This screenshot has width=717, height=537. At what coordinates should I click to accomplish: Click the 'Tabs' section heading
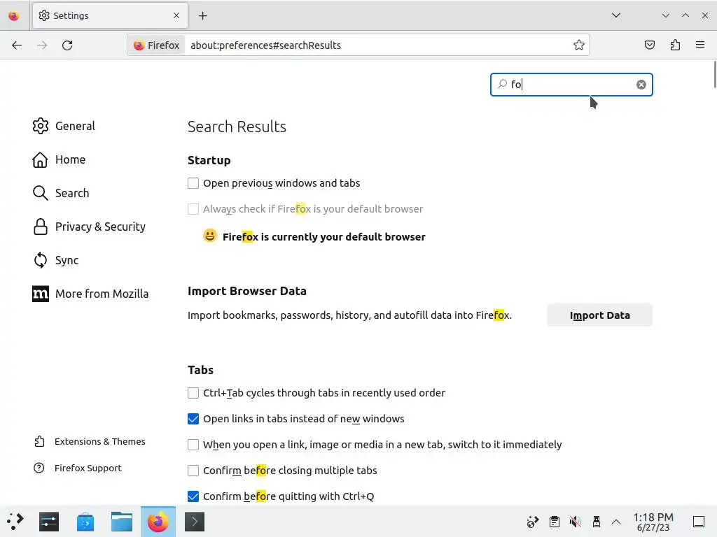pyautogui.click(x=200, y=370)
